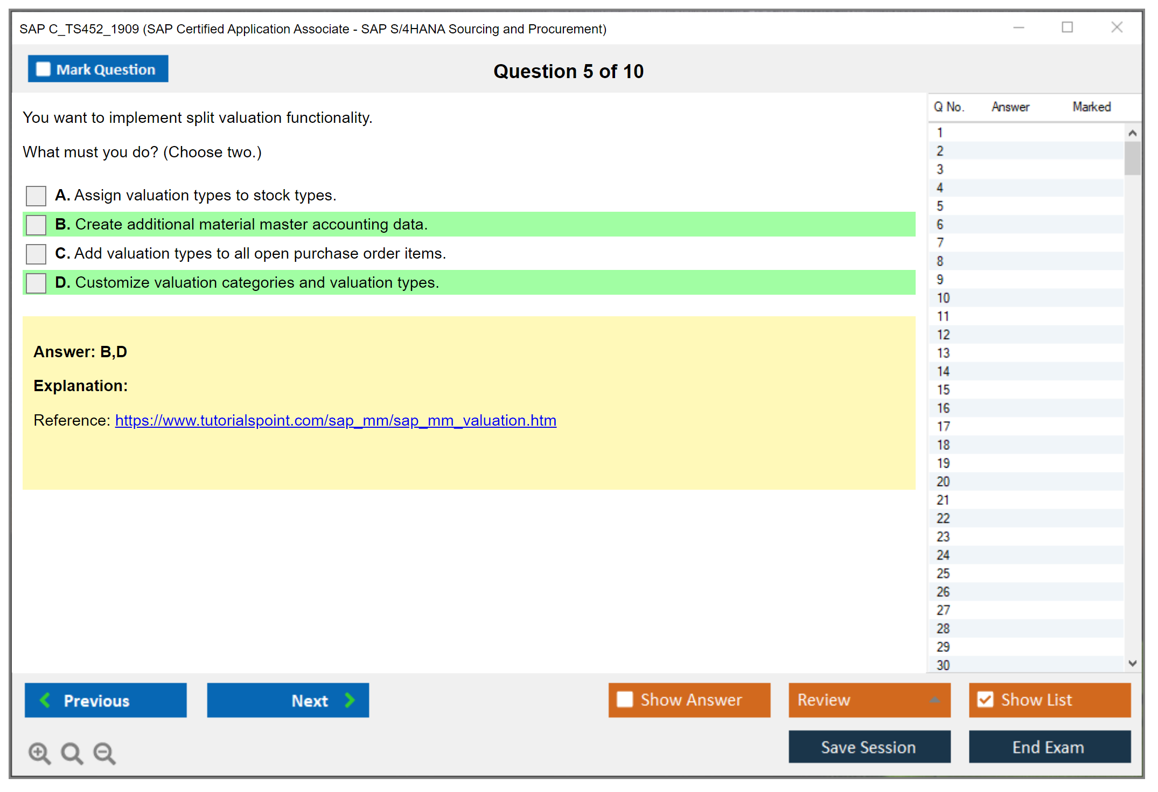
Task: Click the zoom out magnifier icon
Action: click(104, 753)
